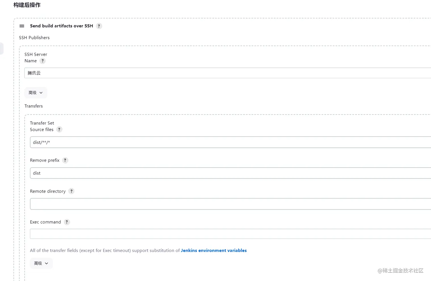Screen dimensions: 431x281
Task: Click the empty Remote directory field
Action: [x=230, y=204]
